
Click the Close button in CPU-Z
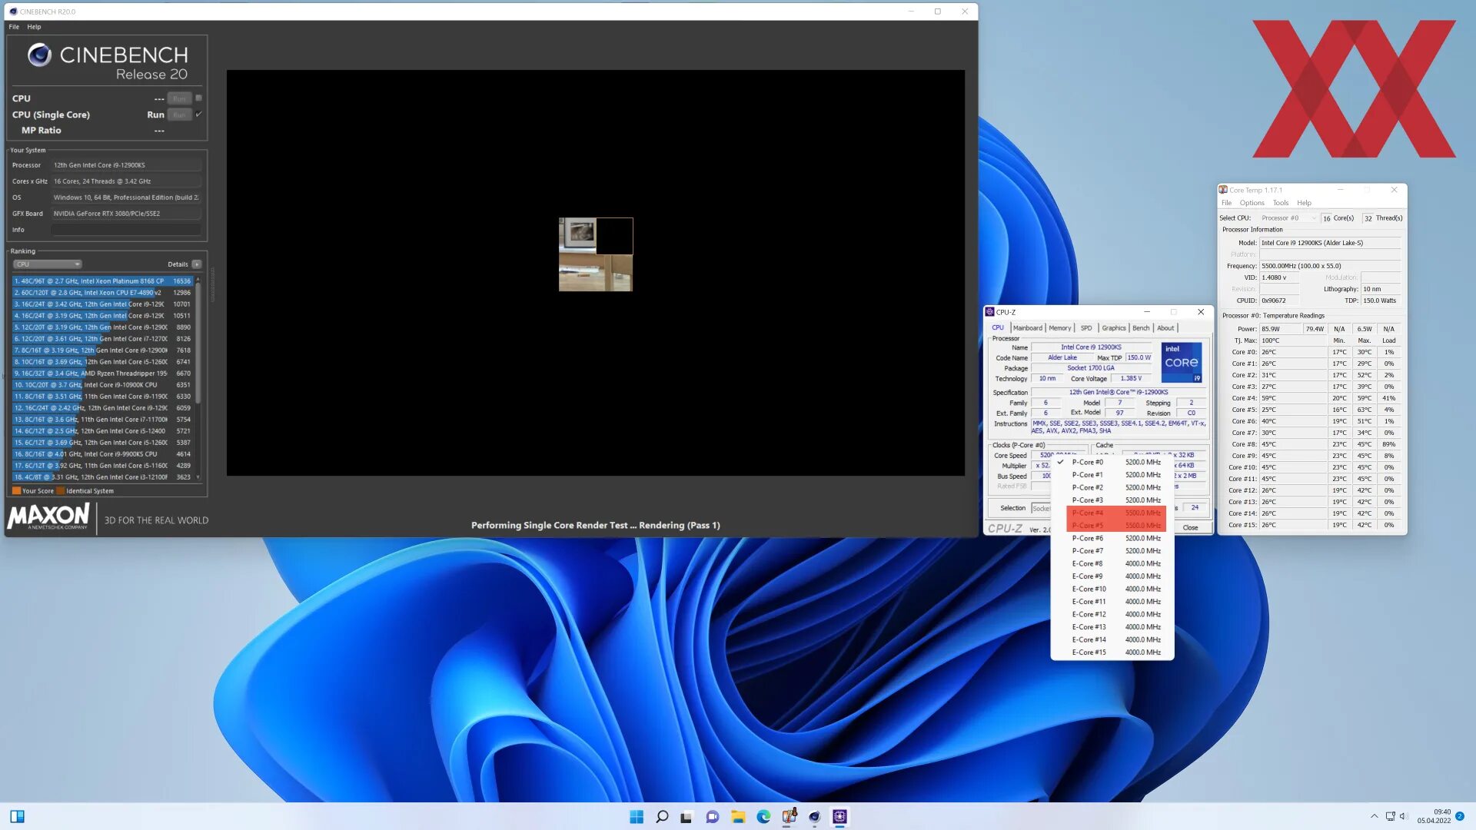coord(1190,528)
